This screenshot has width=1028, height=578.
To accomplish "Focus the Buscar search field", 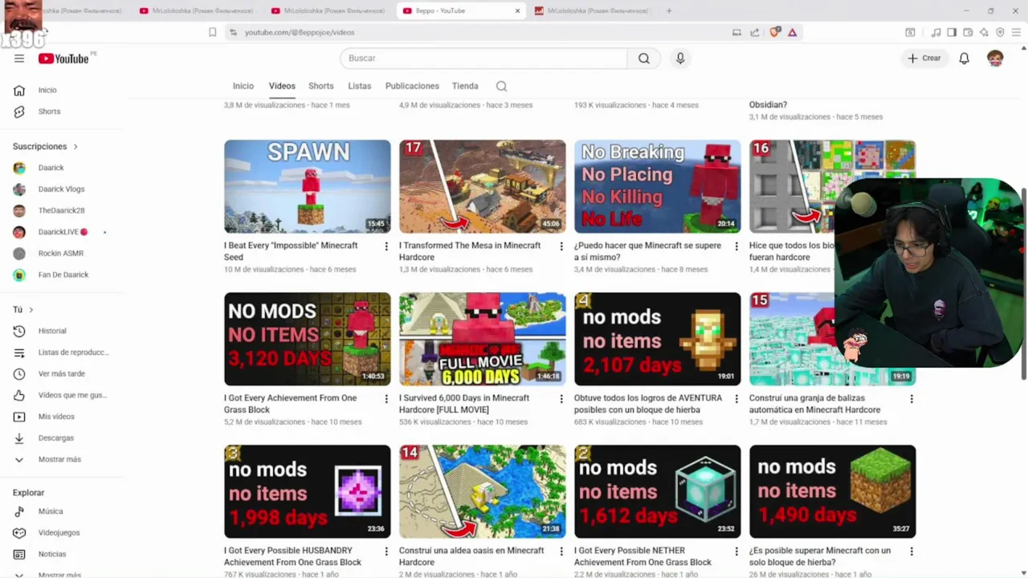I will click(483, 58).
